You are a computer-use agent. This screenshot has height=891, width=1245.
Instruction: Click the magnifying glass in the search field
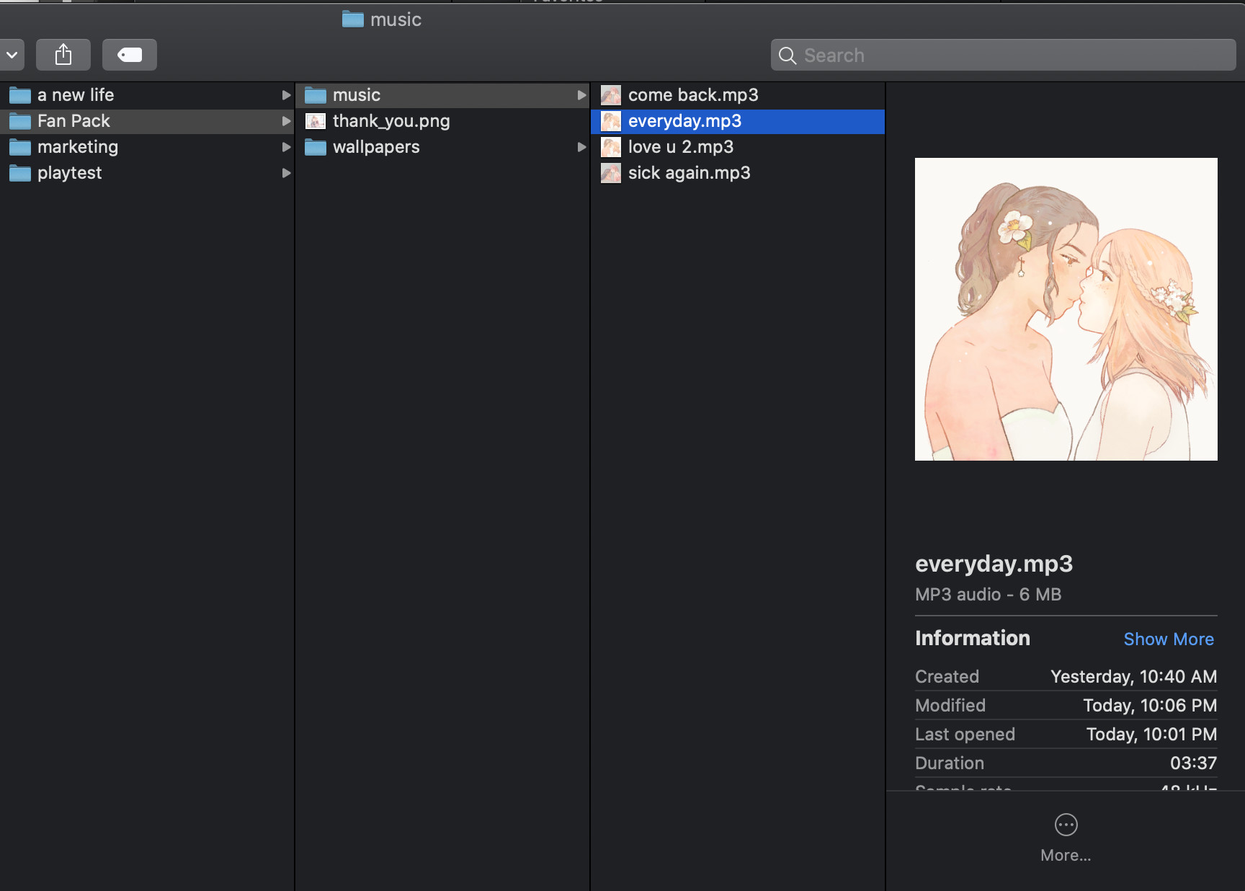787,55
